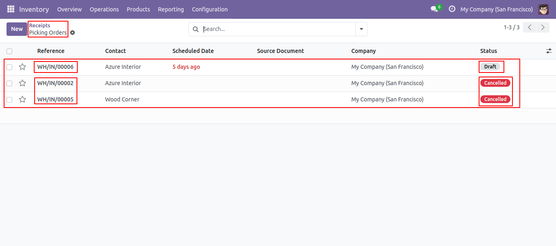Open receipt WH/IN/00005
The width and height of the screenshot is (556, 246).
coord(55,99)
